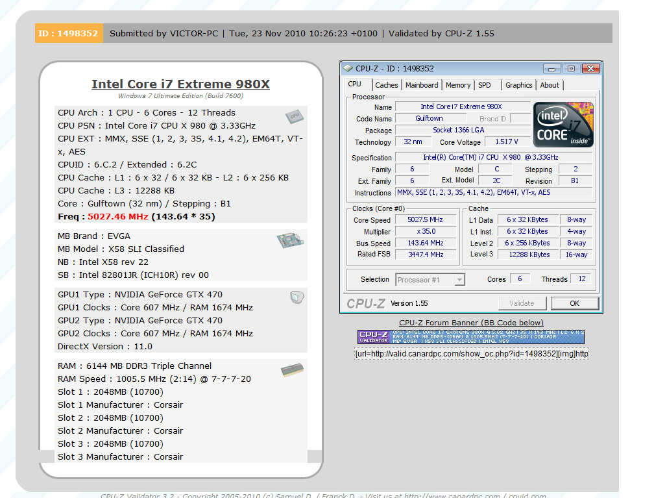Screen dimensions: 654x498
Task: Click the Specification field in CPU-Z
Action: point(494,157)
